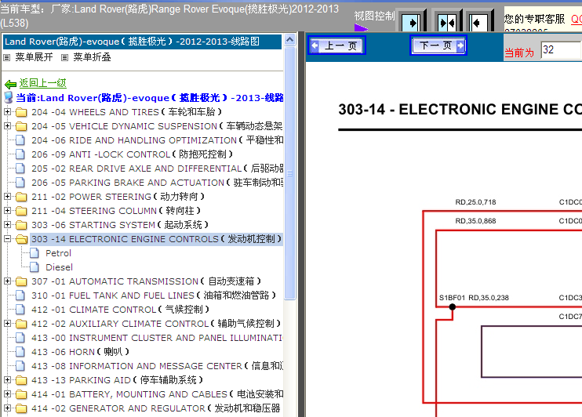The width and height of the screenshot is (582, 417).
Task: Click document icon for 206-09 Anti-Lock Control
Action: coord(20,154)
